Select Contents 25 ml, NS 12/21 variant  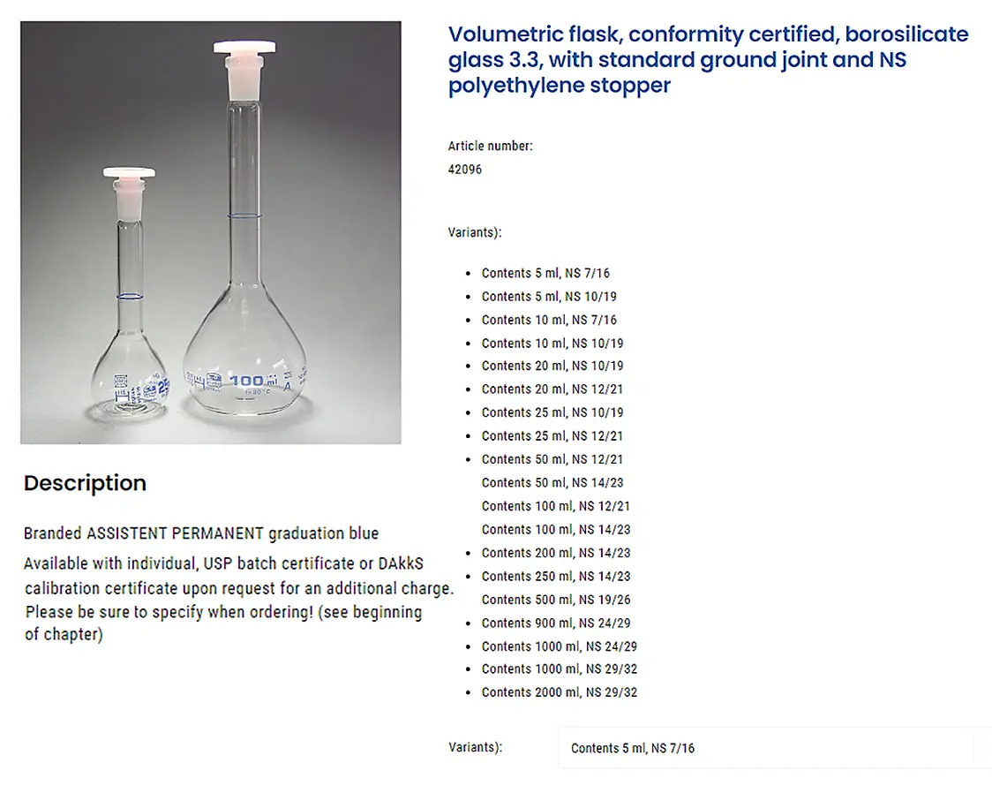[x=552, y=435]
